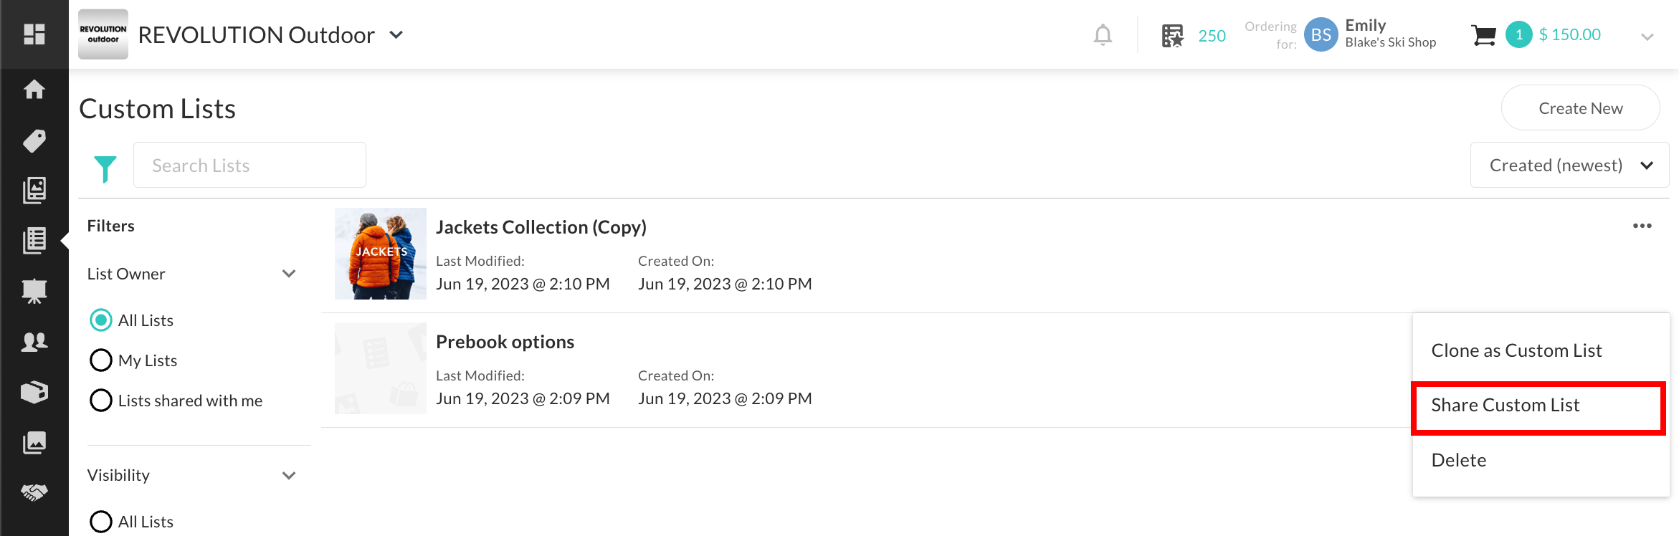Collapse the Visibility filter section
Screen dimensions: 1679x536
click(289, 474)
